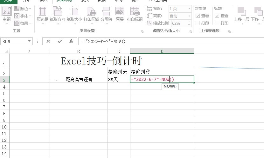Expand paper Size (纸张大小) dropdown arrow
264x158 pixels.
click(x=75, y=24)
